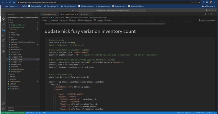218x114 pixels.
Task: Toggle the secondary sidebar layout icon
Action: coord(212,10)
